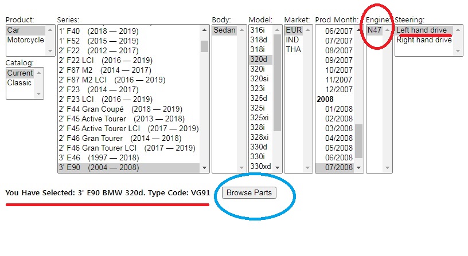Image resolution: width=468 pixels, height=256 pixels.
Task: Choose model 320d
Action: pyautogui.click(x=261, y=60)
